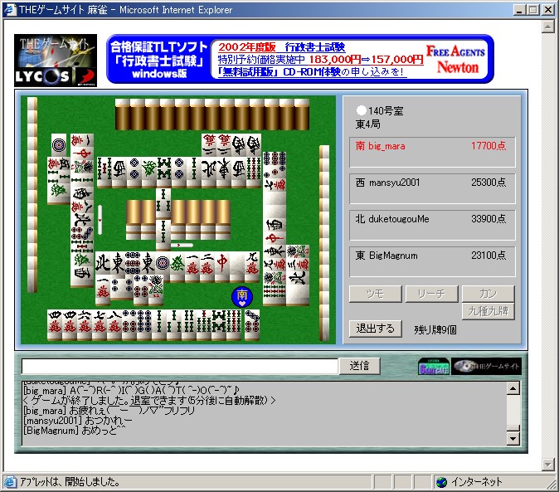Click the game site banner logo right of chat
559x492 pixels.
[486, 366]
